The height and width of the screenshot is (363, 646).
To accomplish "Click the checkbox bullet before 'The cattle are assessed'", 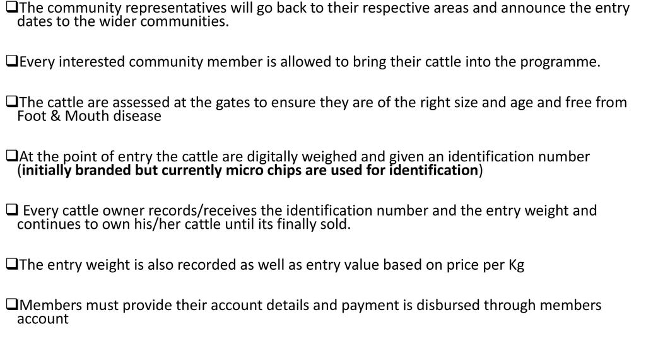I will [x=12, y=102].
